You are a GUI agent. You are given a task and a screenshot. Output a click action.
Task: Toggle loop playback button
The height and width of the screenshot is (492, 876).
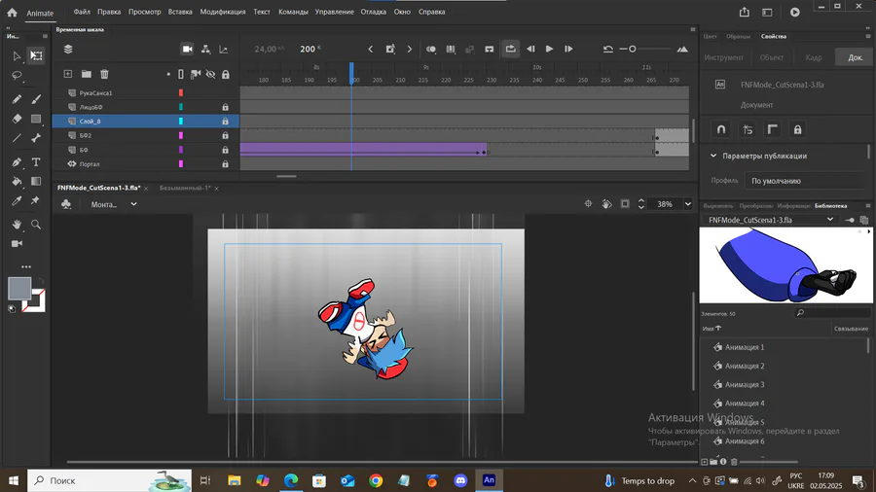click(511, 49)
